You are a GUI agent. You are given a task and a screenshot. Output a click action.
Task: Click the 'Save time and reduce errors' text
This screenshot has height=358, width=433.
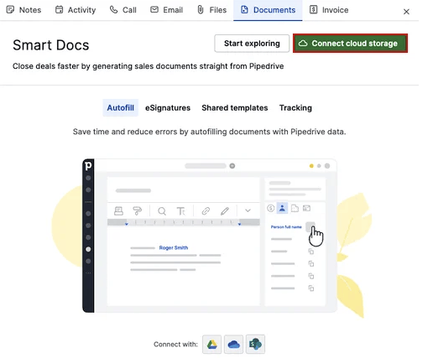(x=210, y=132)
